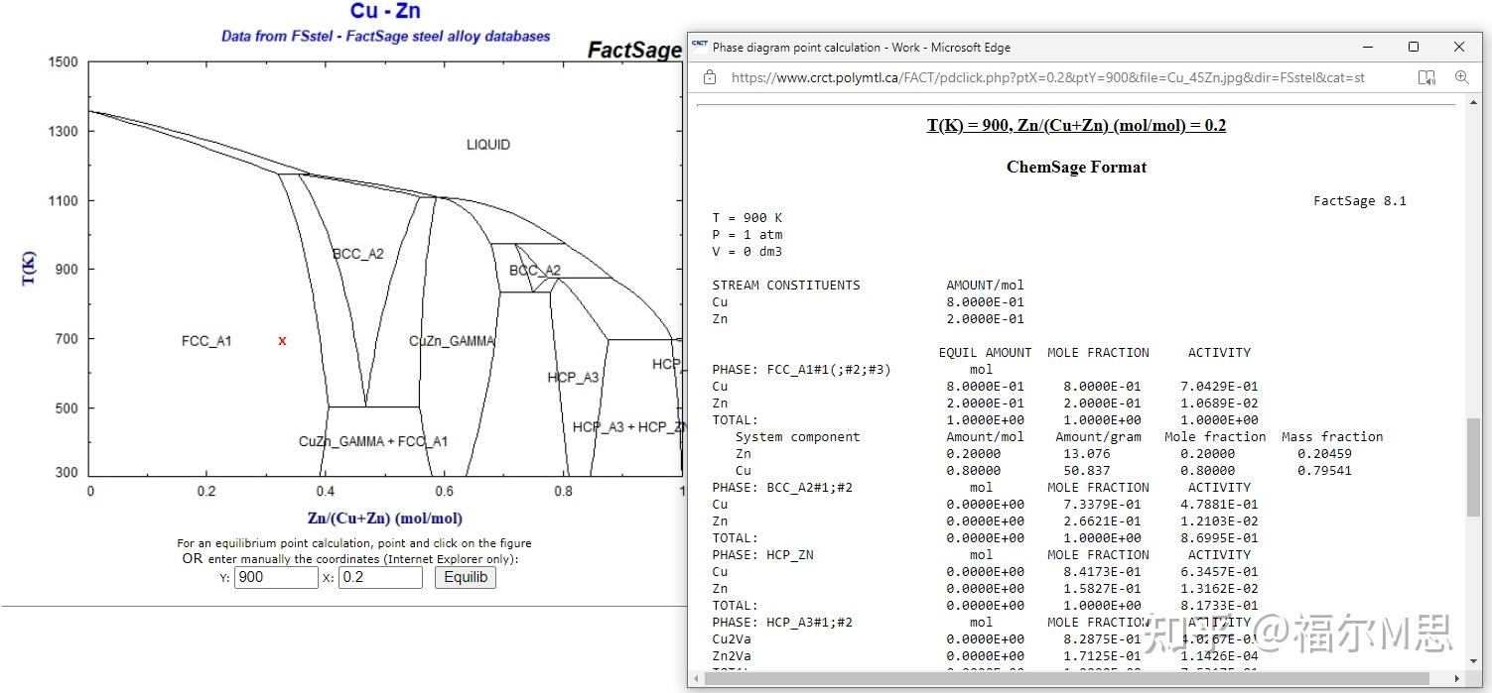Click the Y coordinate input field

click(276, 577)
